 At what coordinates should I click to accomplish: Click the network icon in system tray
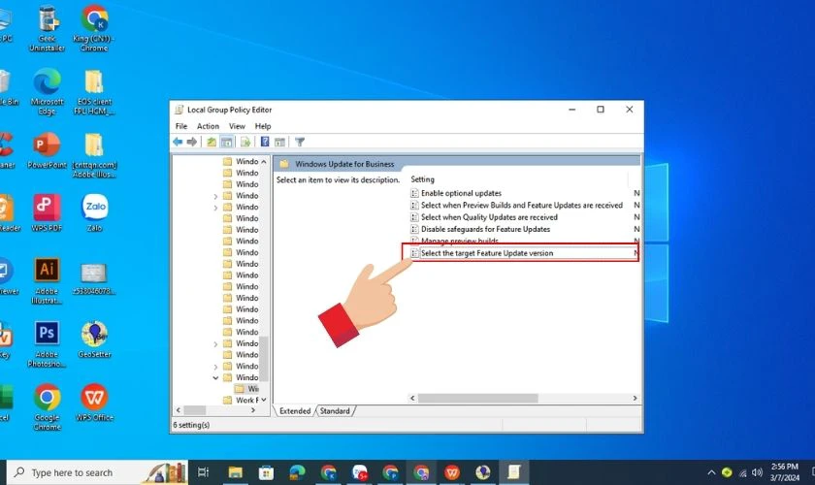[x=743, y=472]
